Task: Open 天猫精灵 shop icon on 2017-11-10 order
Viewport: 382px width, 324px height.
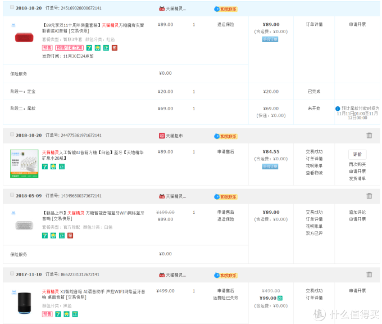Action: pos(162,275)
